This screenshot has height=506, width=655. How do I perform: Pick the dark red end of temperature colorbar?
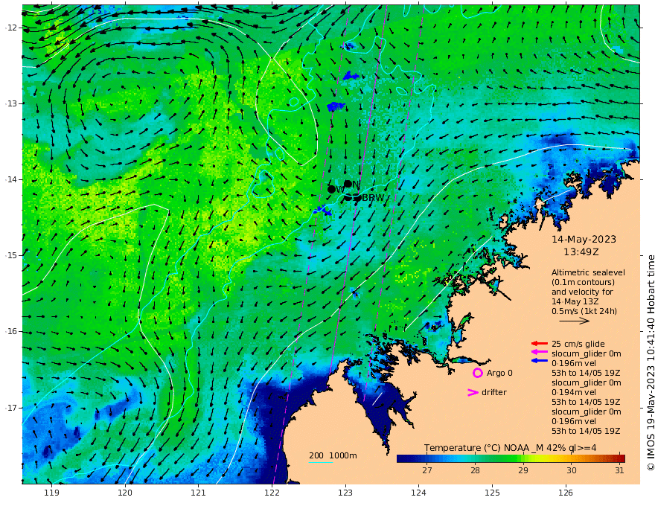point(620,458)
